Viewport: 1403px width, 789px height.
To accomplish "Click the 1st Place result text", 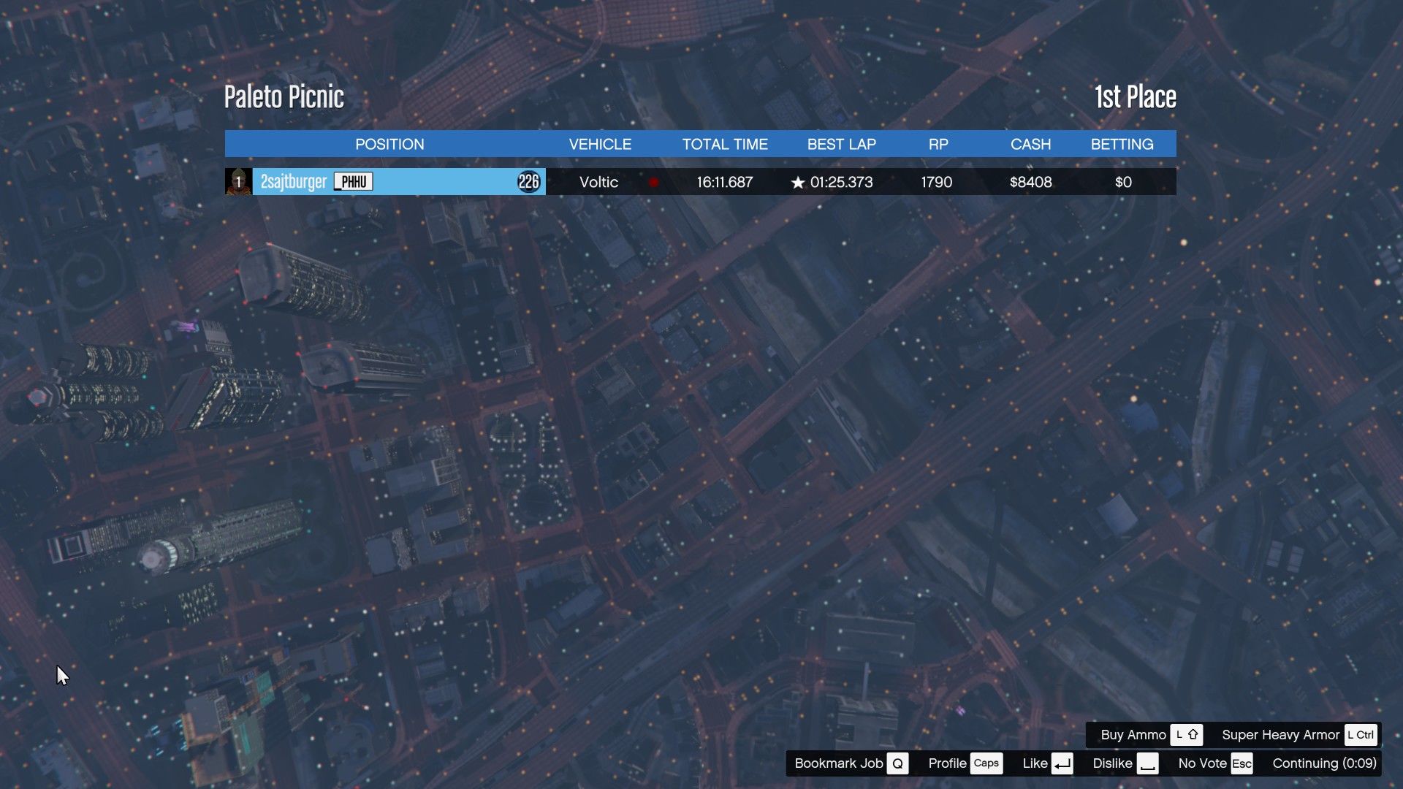I will coord(1135,96).
